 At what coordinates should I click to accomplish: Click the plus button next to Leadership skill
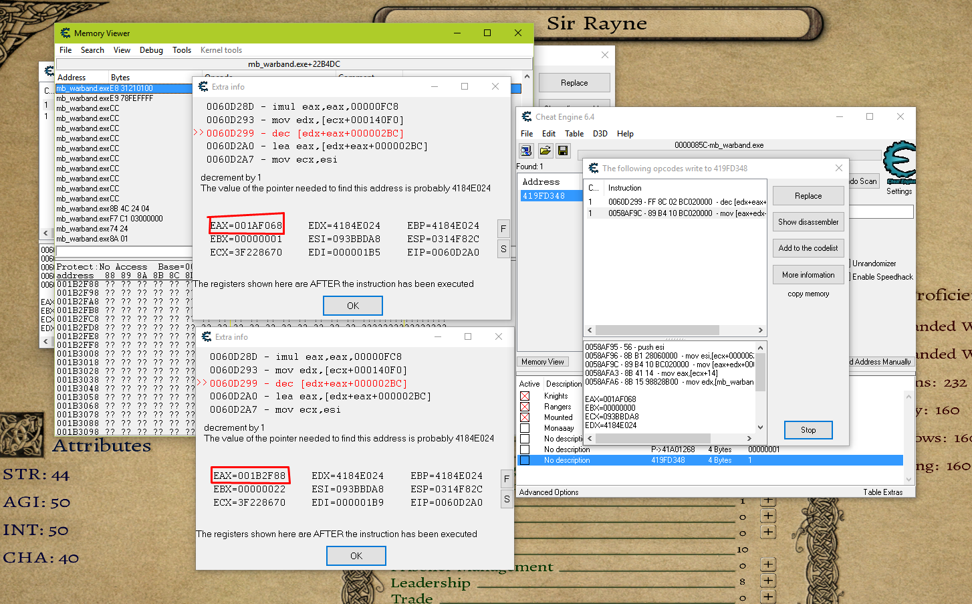768,581
